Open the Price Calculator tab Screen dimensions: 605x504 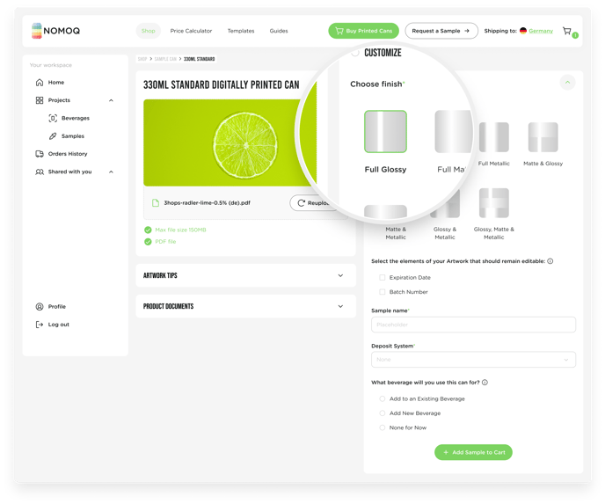pos(191,31)
